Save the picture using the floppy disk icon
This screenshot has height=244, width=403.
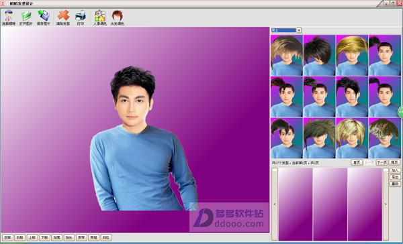(x=44, y=17)
